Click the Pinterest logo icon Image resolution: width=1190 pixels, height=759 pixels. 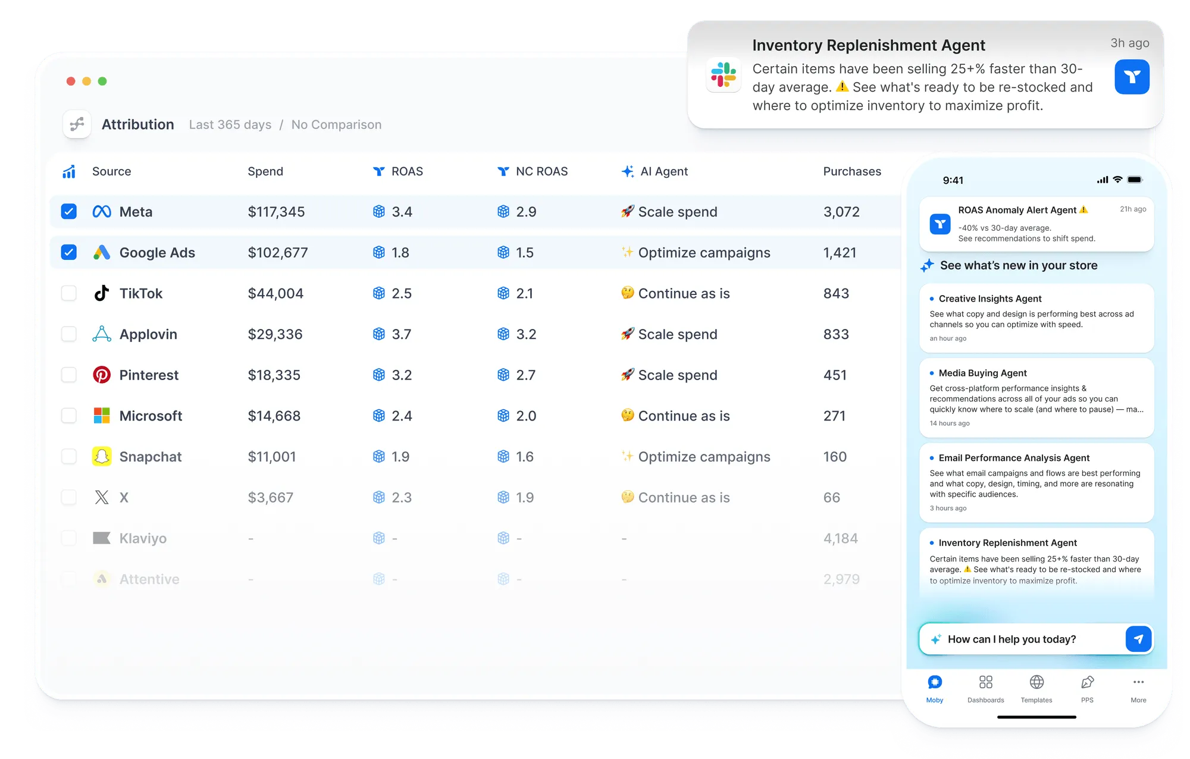[102, 375]
